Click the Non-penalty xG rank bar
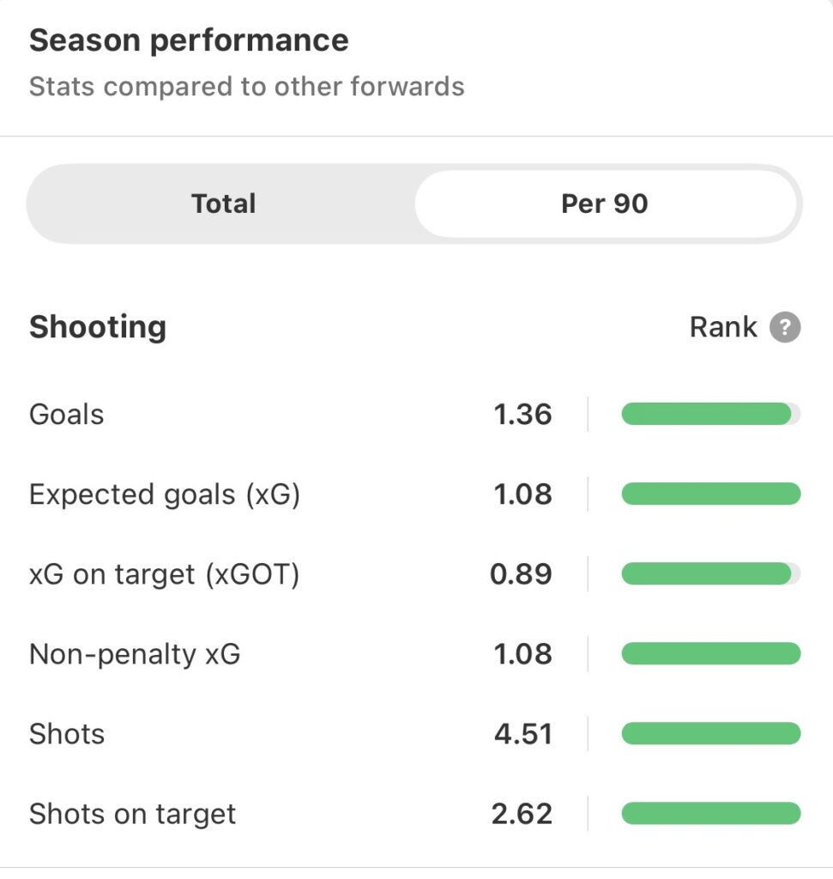The image size is (833, 879). [x=710, y=655]
